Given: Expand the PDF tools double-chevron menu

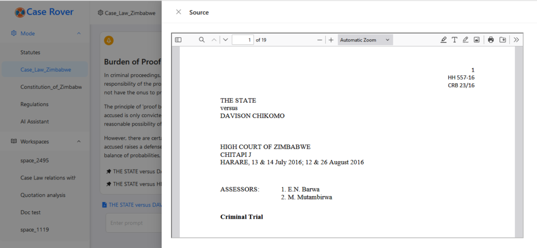Looking at the screenshot, I should pyautogui.click(x=516, y=40).
